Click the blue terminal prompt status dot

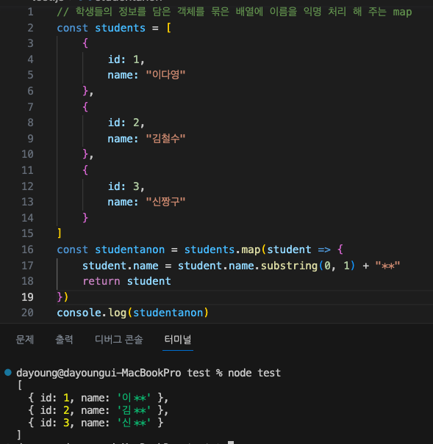click(8, 372)
